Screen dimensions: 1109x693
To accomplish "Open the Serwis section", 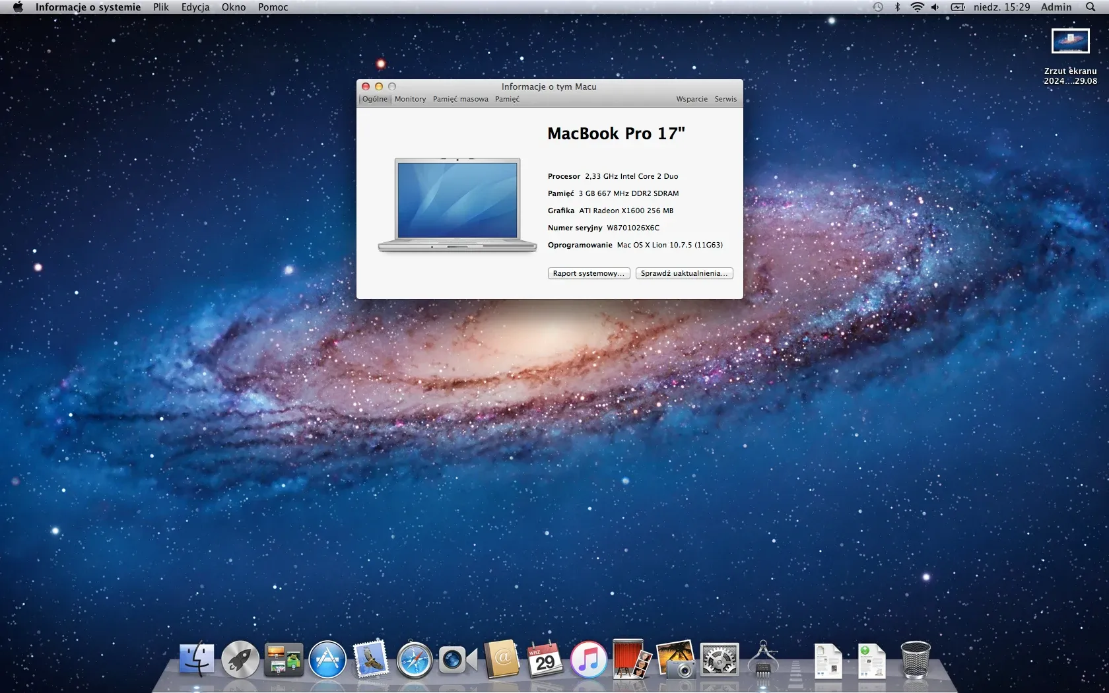I will point(725,99).
